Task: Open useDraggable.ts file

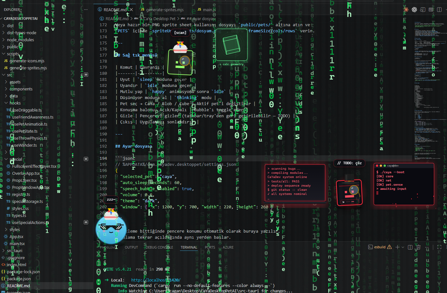Action: [x=27, y=110]
